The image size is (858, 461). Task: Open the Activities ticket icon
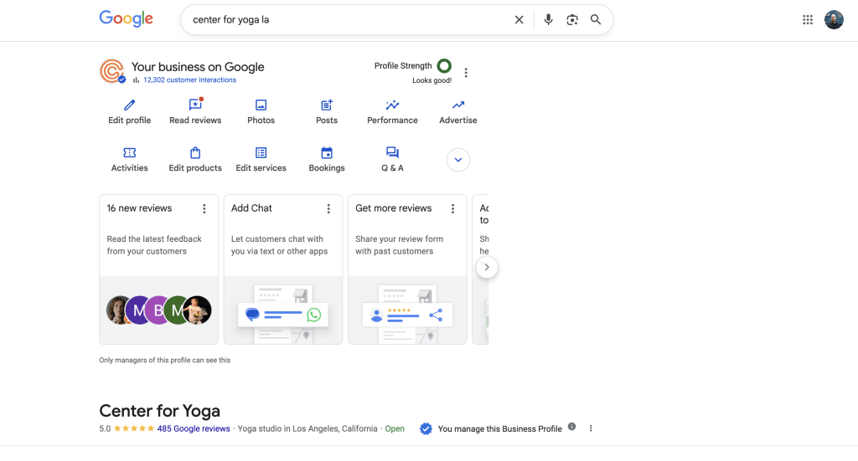coord(129,152)
